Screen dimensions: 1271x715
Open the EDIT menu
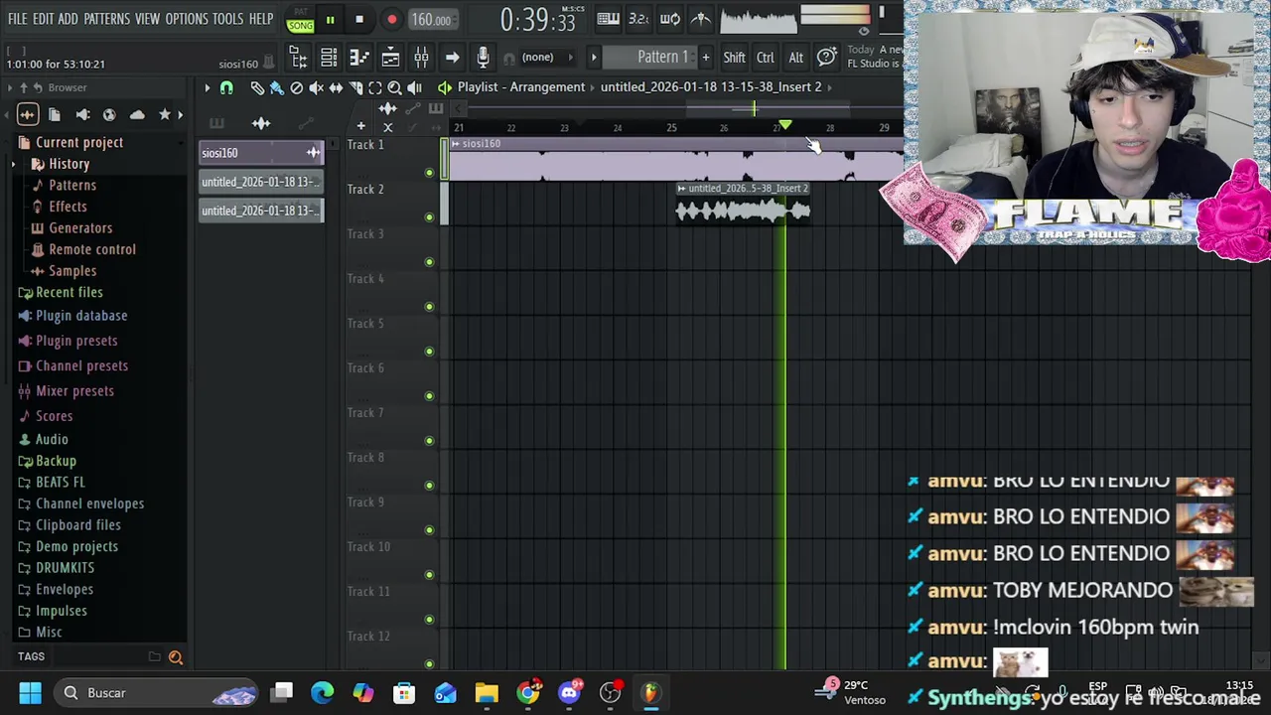click(x=43, y=19)
